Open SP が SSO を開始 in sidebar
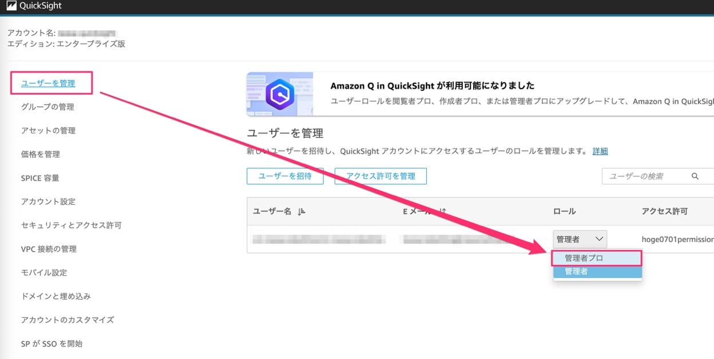The width and height of the screenshot is (714, 359). coord(51,344)
